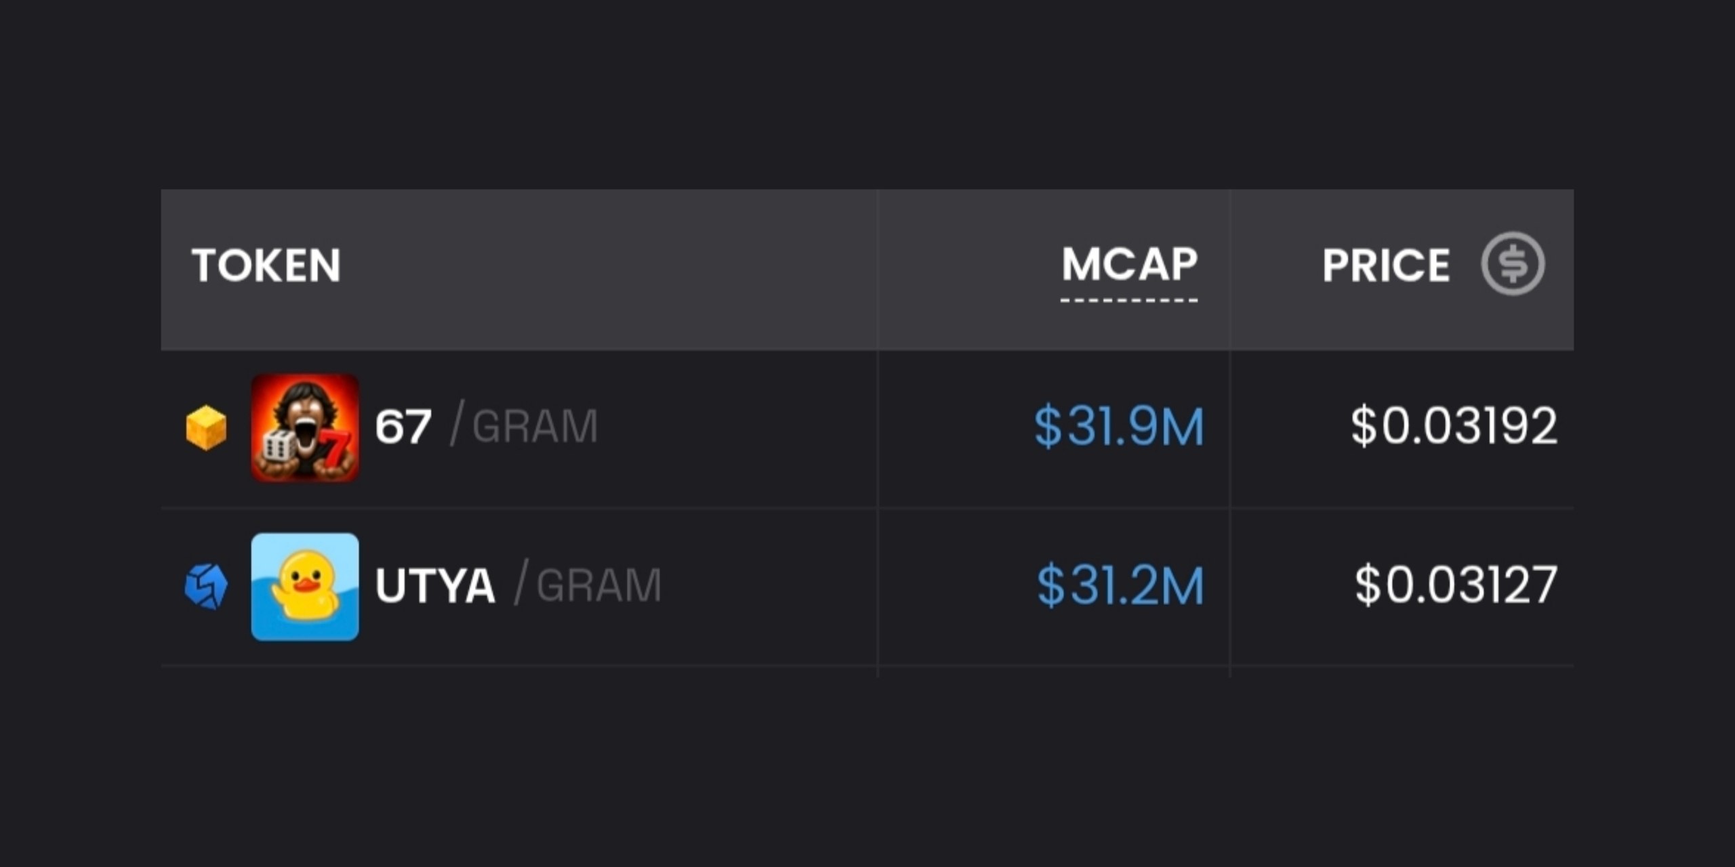Toggle the dollar currency icon beside PRICE
The image size is (1735, 867).
coord(1513,263)
